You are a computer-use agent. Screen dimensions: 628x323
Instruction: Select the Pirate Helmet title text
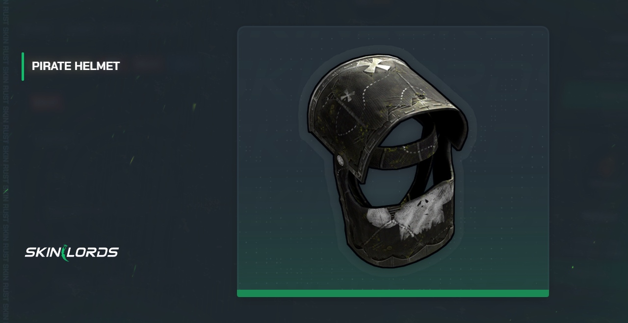pyautogui.click(x=76, y=66)
